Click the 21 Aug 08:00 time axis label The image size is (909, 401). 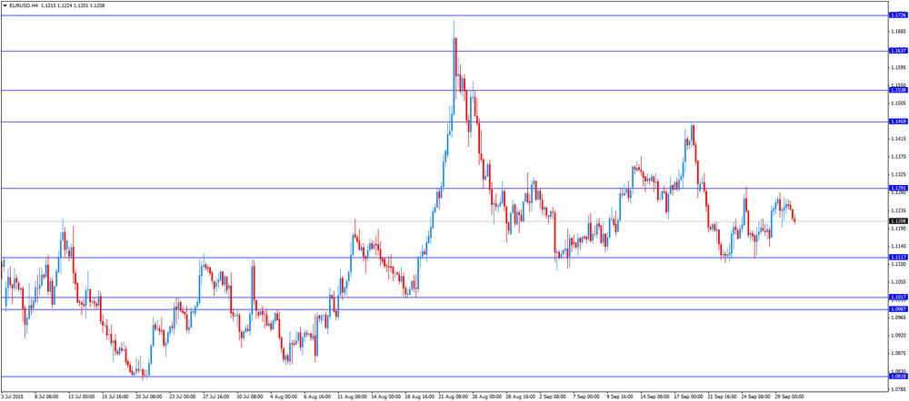[452, 397]
